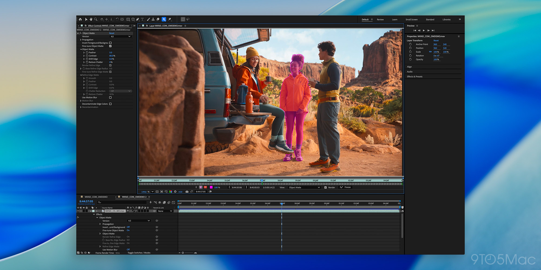Click the channel RGB colors icon
The width and height of the screenshot is (541, 270).
170,192
